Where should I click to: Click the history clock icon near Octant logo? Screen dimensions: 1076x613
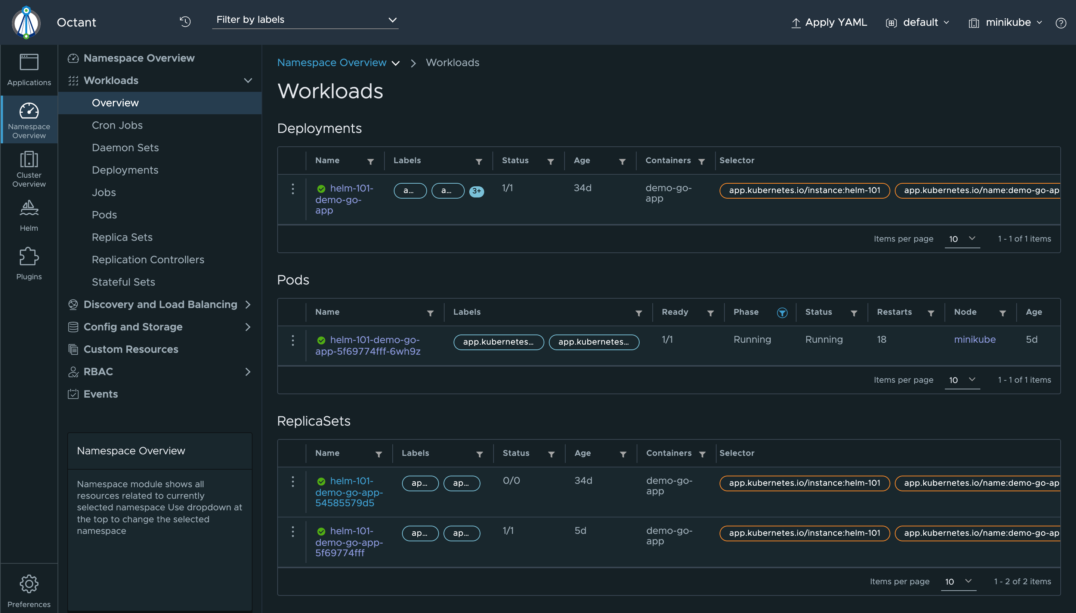pos(185,22)
